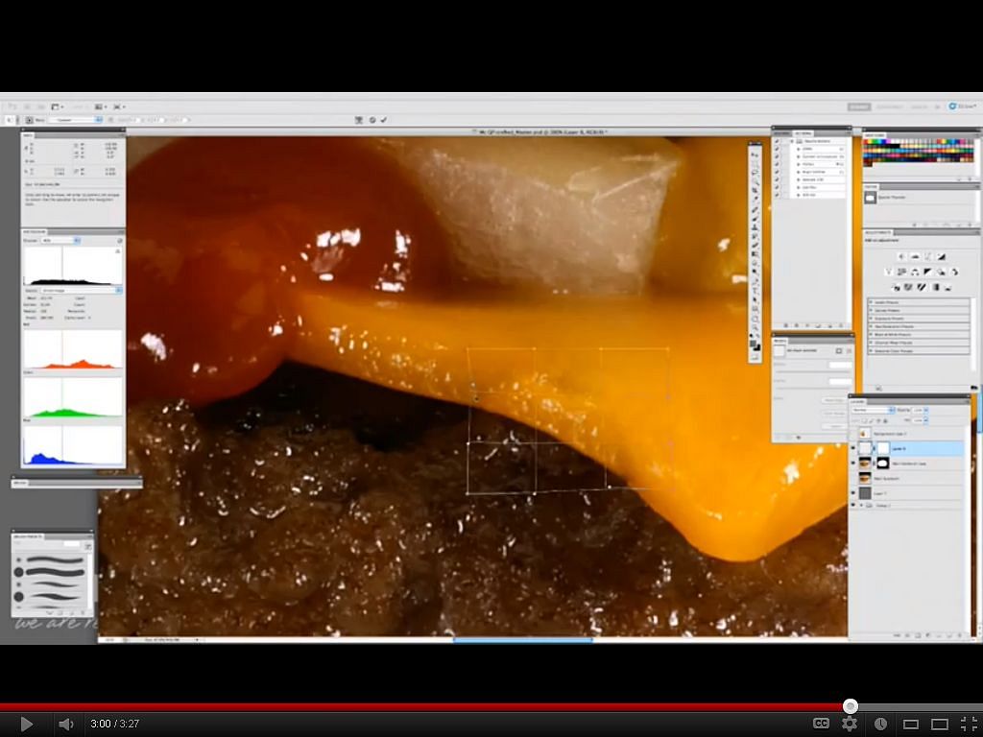Open the warp style dropdown in options bar
Viewport: 983px width, 737px height.
[76, 120]
